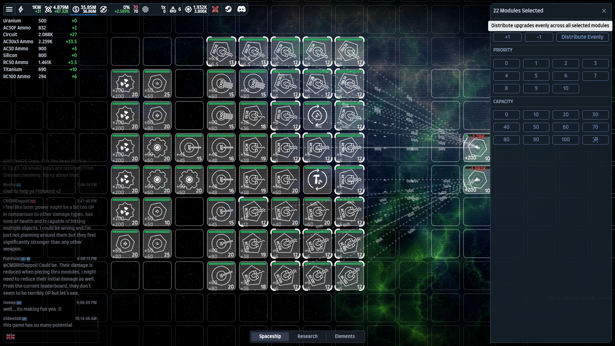The height and width of the screenshot is (346, 615).
Task: Click the red crossed swords battle icon
Action: (x=215, y=9)
